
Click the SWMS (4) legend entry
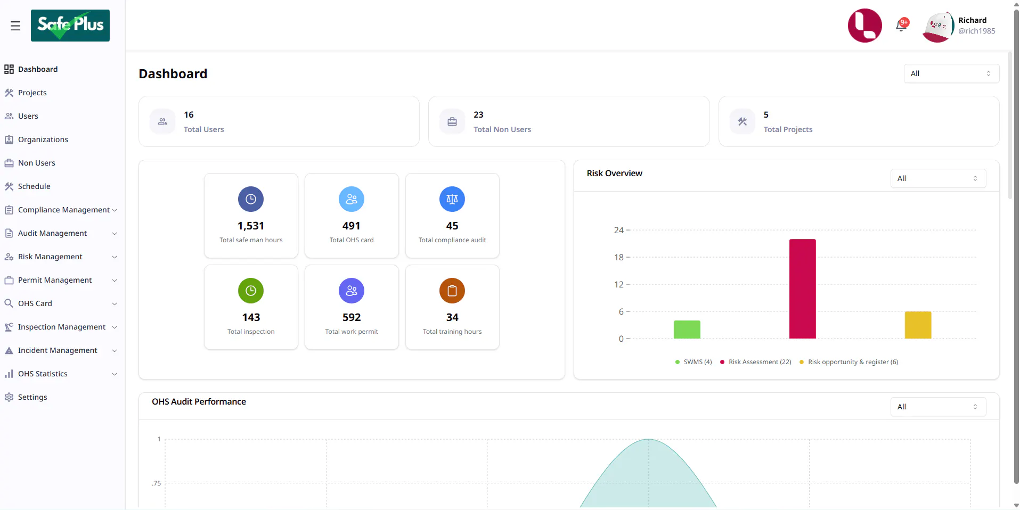[693, 362]
